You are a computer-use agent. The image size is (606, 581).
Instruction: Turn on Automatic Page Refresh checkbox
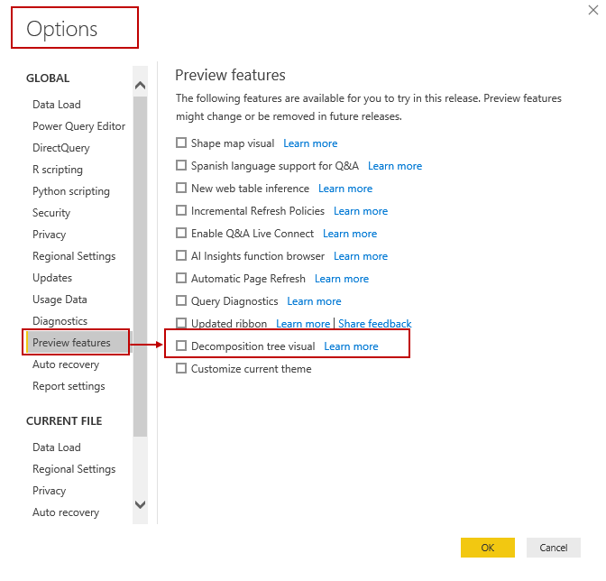click(x=181, y=278)
